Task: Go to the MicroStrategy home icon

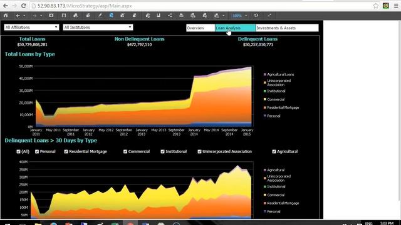Action: [6, 16]
